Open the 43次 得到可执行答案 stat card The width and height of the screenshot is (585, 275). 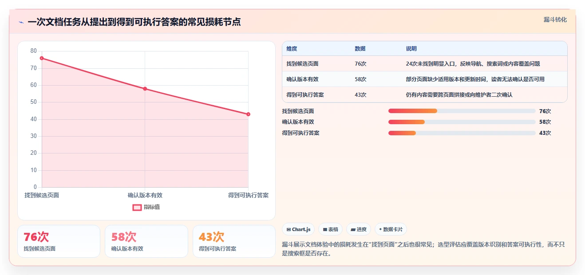[234, 241]
